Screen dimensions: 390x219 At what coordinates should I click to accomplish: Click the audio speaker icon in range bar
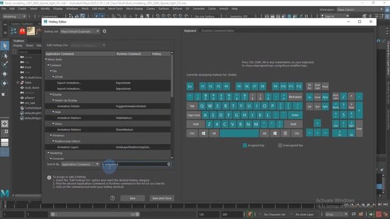[x=371, y=214]
